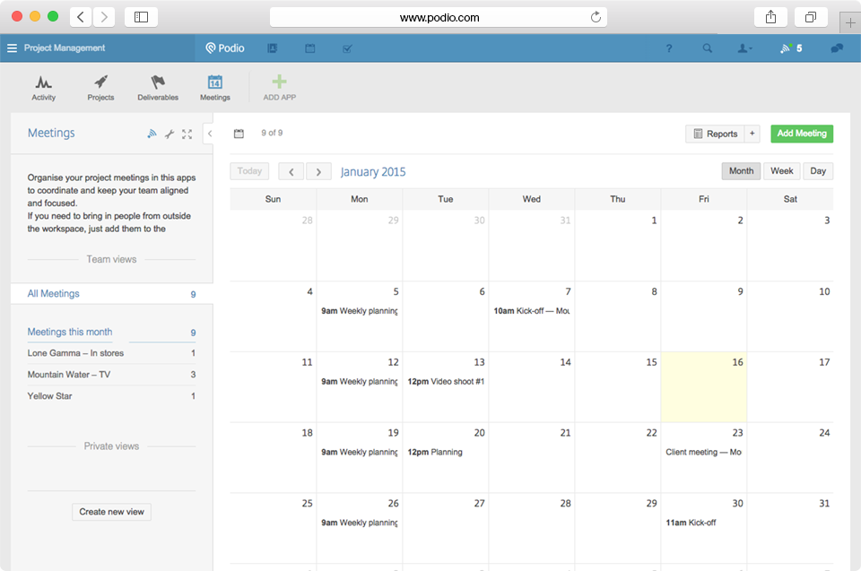This screenshot has height=571, width=861.
Task: Switch to the Week calendar view
Action: [781, 170]
